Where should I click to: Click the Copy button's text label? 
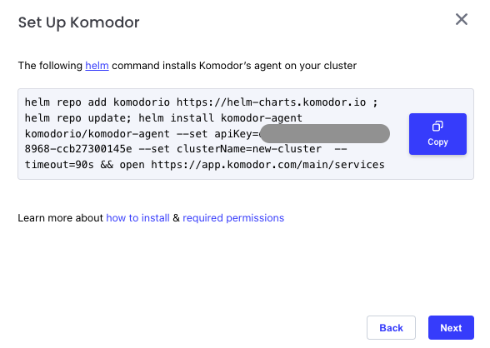437,142
